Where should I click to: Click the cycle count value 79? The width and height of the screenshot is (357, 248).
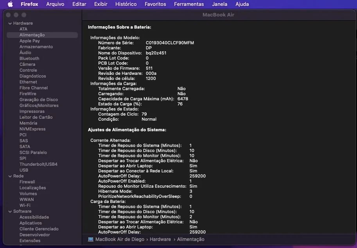coord(144,114)
